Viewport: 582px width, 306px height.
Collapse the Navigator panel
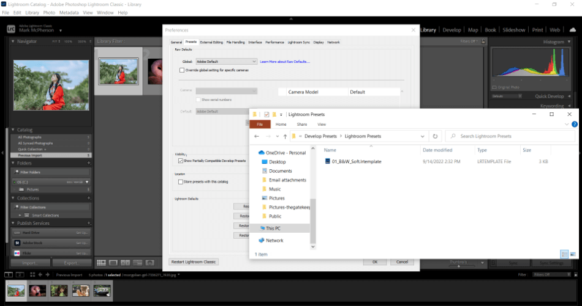click(13, 42)
